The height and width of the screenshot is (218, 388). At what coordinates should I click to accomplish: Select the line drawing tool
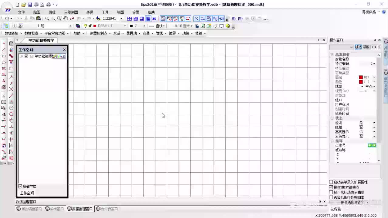coord(4,50)
